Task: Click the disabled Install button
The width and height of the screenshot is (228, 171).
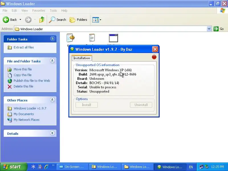Action: pyautogui.click(x=87, y=105)
